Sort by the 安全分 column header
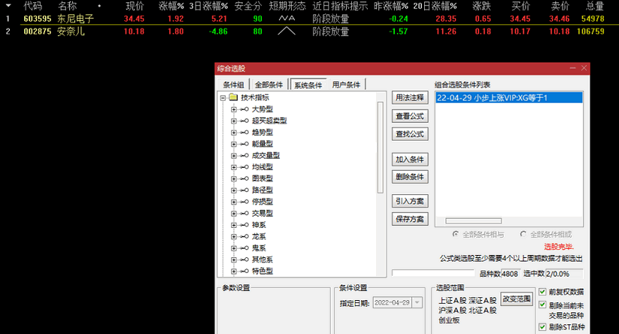Screen dimensions: 619x334 click(x=248, y=6)
